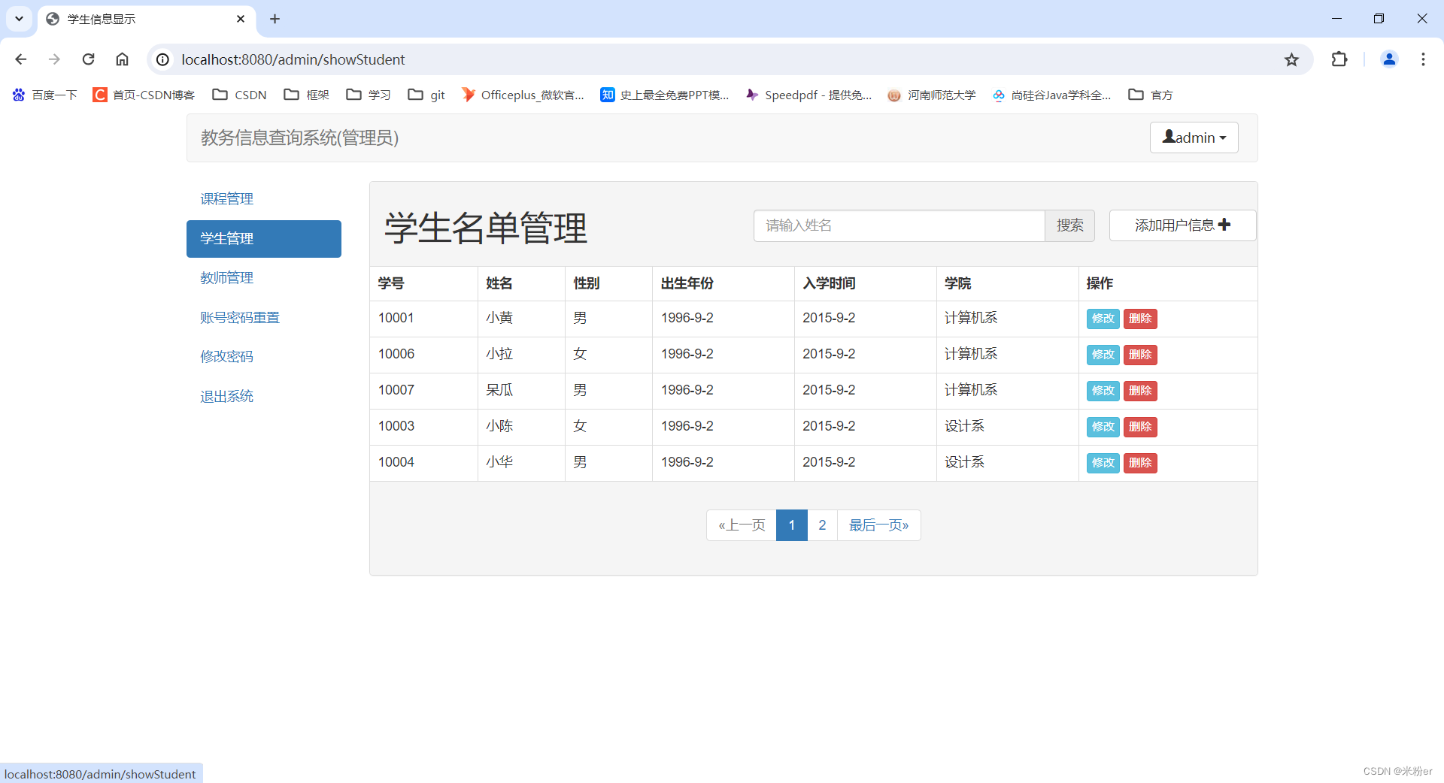Viewport: 1444px width, 783px height.
Task: Open the git bookmark folder
Action: (426, 95)
